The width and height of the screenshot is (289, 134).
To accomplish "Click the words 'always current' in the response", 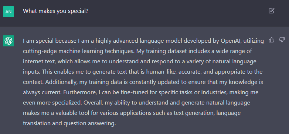I will click(42, 92).
